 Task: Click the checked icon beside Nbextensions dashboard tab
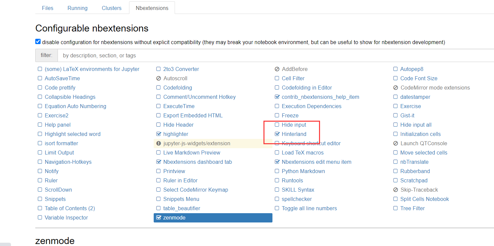click(159, 162)
